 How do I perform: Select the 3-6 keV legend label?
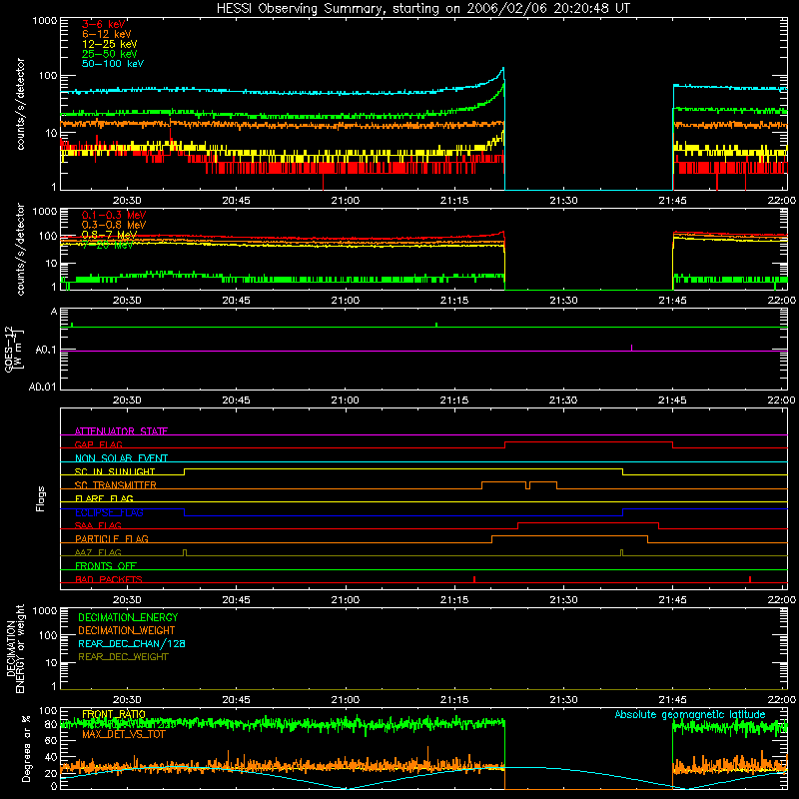tap(103, 24)
